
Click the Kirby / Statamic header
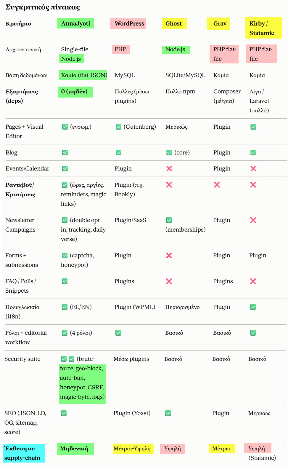[x=263, y=28]
